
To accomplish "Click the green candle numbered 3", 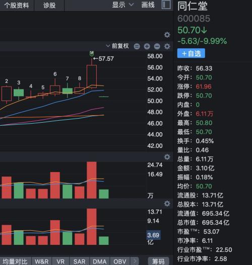I will point(19,93).
